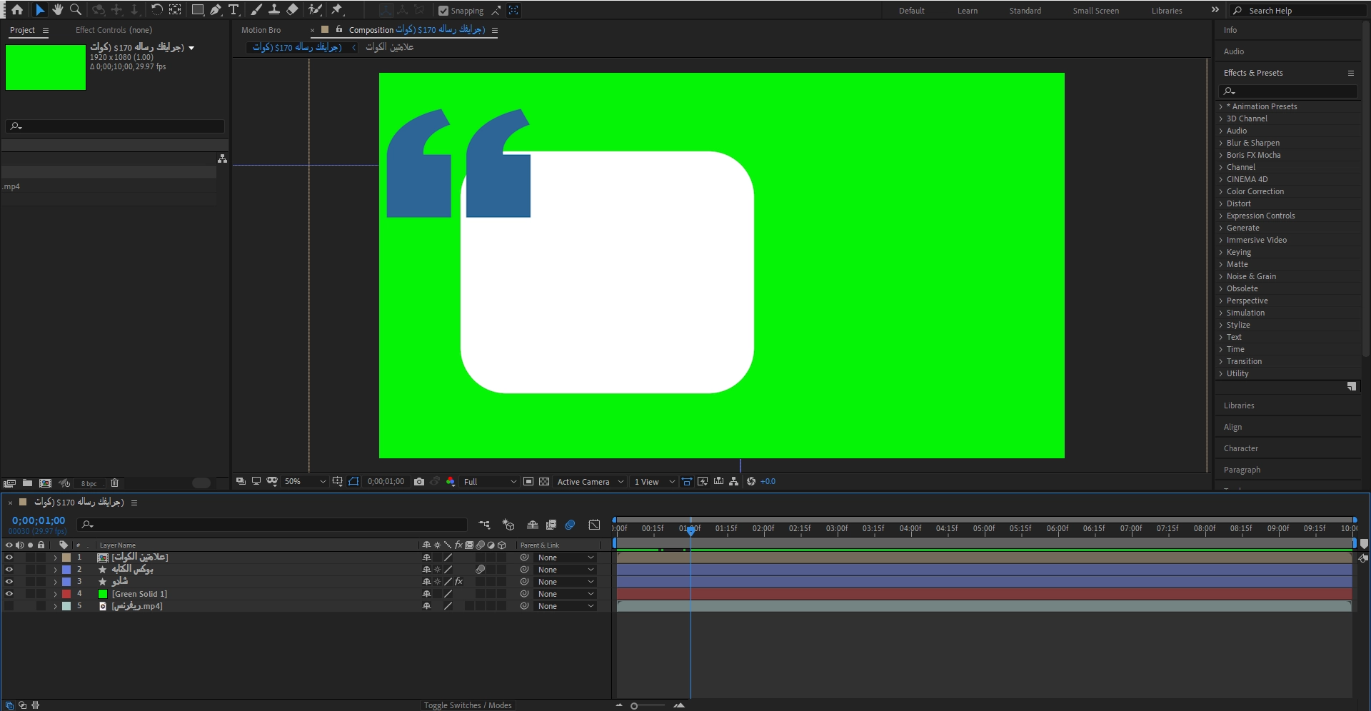
Task: Create new folder in the Project panel
Action: tap(27, 483)
